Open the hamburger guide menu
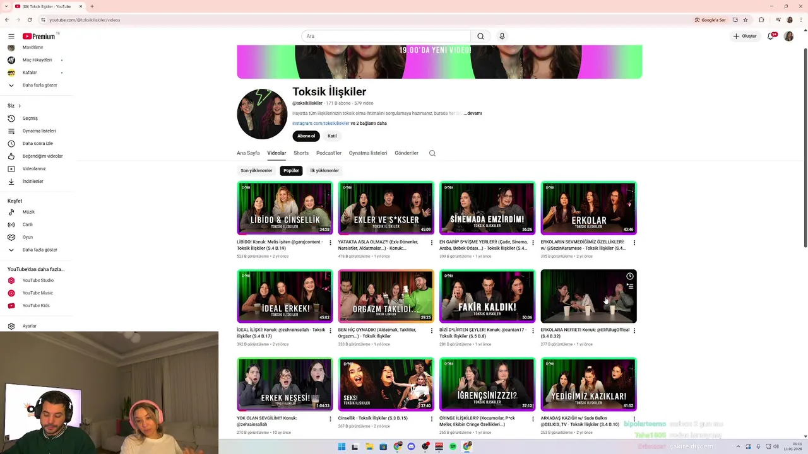Image resolution: width=808 pixels, height=454 pixels. pos(11,37)
